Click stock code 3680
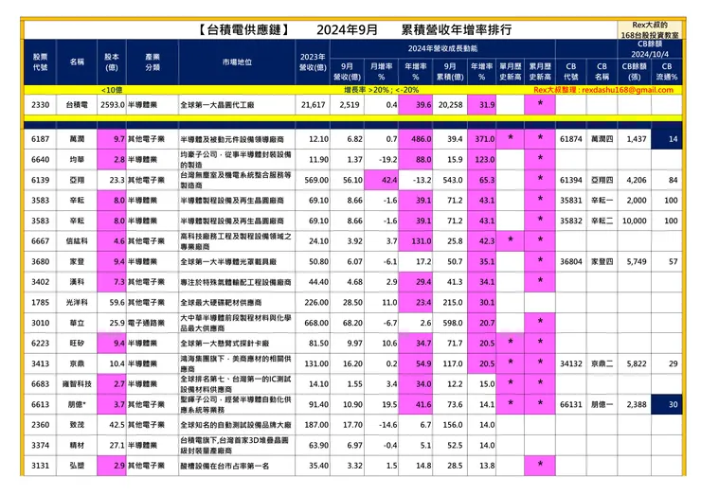701x495 pixels. 40,262
